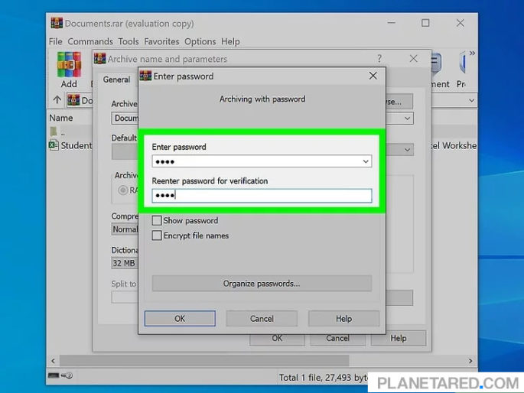Open the Options menu
524x393 pixels.
tap(200, 41)
